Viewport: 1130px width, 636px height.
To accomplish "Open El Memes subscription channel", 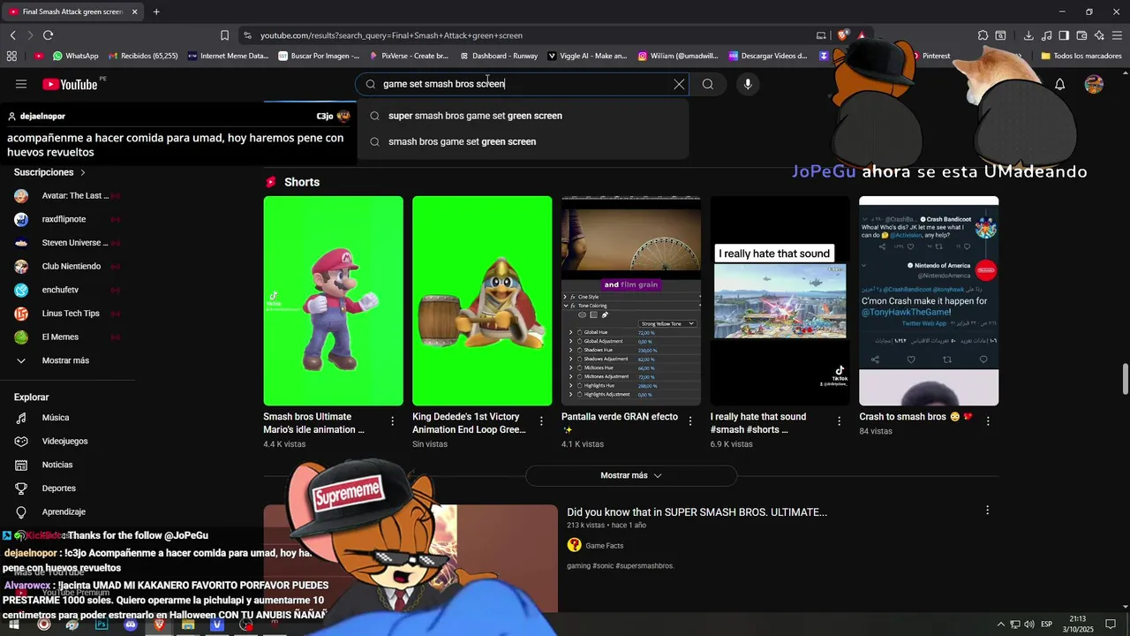I will [67, 337].
